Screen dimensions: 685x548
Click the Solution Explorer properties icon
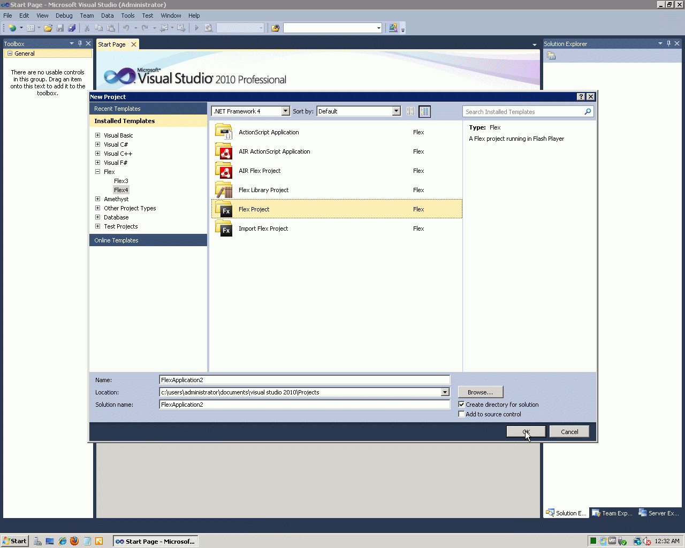[551, 56]
